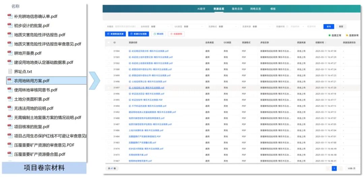
Task: Click the 2025-03-11 16:47:30 timestamp cell
Action: [326, 51]
